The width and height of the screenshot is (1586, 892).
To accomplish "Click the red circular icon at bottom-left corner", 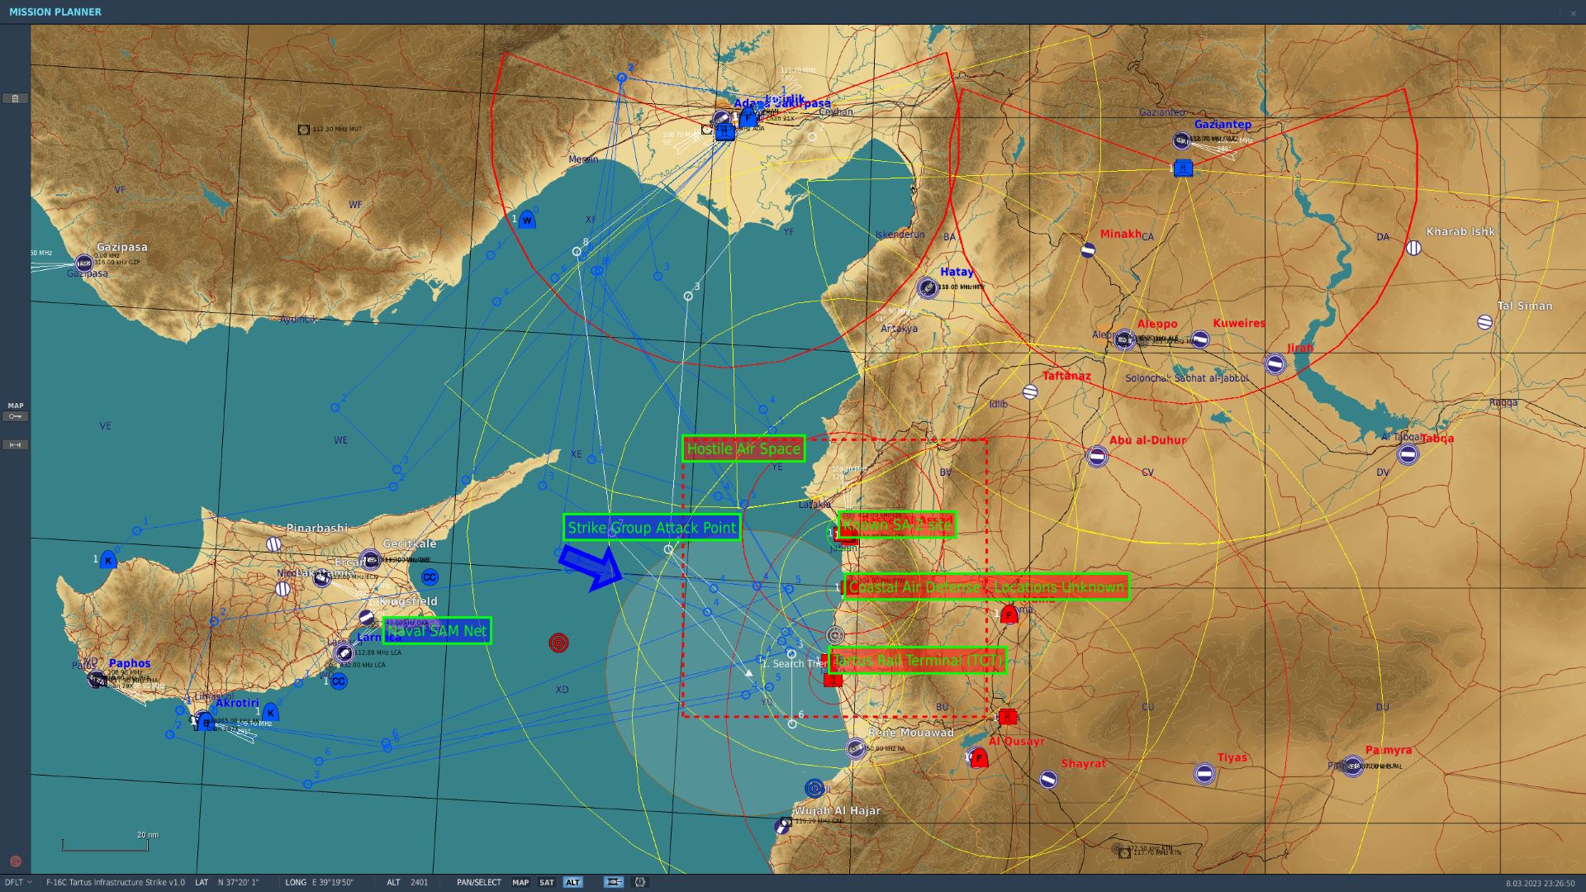I will point(15,861).
